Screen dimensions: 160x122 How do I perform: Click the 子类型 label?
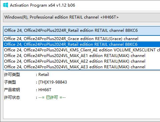tap(10, 82)
